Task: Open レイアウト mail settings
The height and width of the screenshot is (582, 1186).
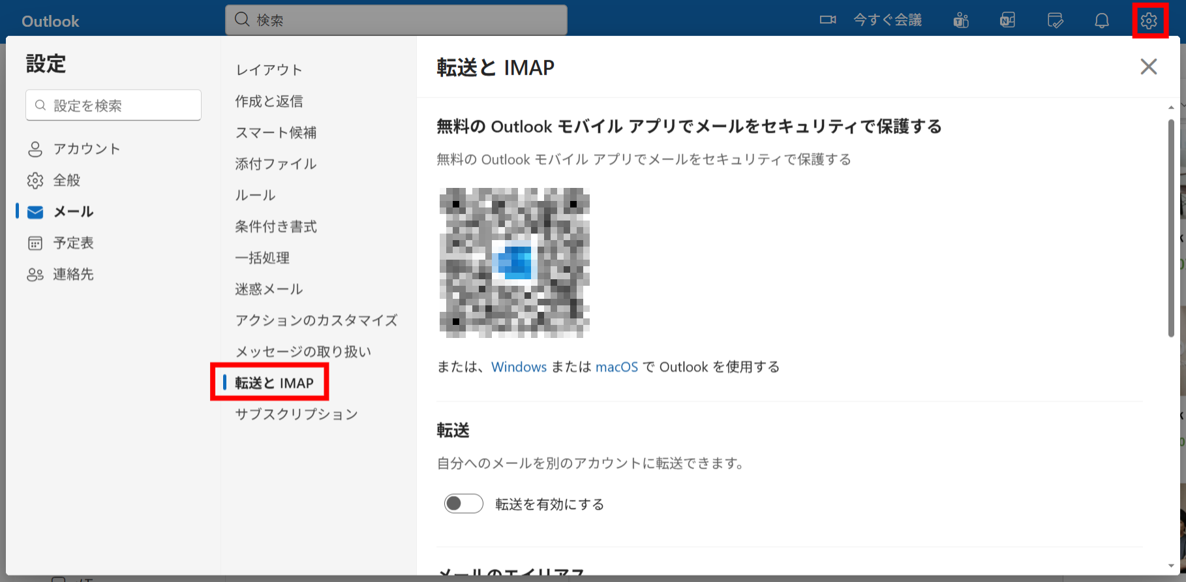Action: [x=269, y=70]
